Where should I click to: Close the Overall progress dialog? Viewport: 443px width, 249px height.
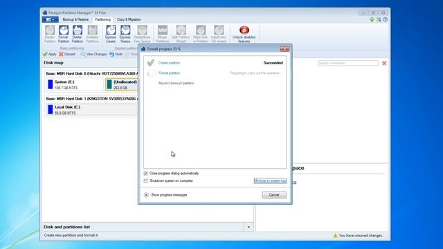tap(284, 49)
